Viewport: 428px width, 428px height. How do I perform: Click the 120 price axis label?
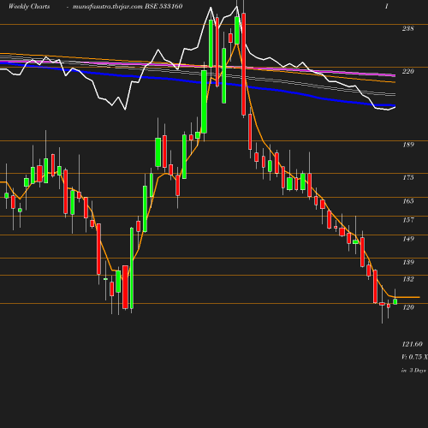tap(408, 307)
